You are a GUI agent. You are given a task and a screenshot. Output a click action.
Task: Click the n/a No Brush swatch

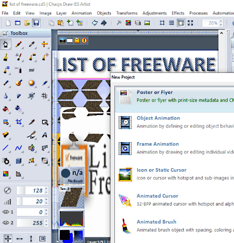coord(72,175)
